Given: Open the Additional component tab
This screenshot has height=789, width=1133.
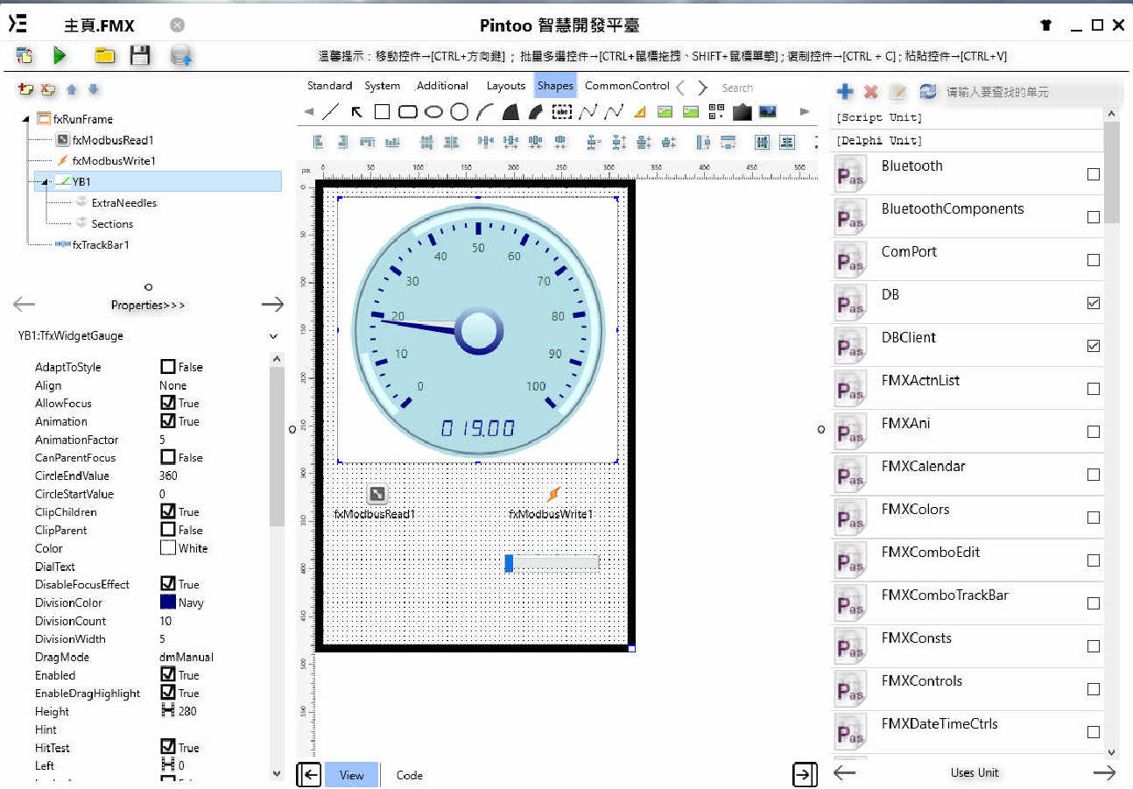Looking at the screenshot, I should point(442,86).
